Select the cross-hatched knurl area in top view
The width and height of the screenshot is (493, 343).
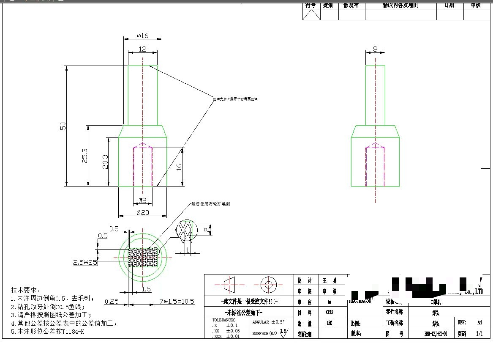coord(144,258)
